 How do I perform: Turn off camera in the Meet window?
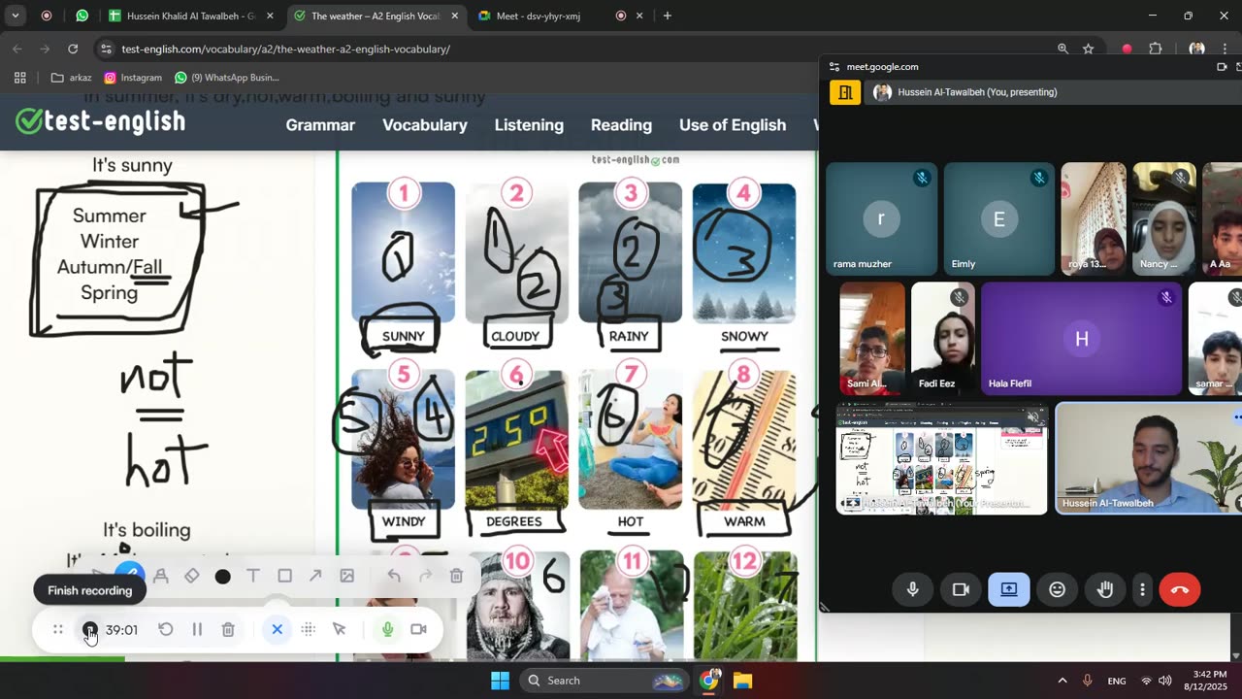(961, 589)
